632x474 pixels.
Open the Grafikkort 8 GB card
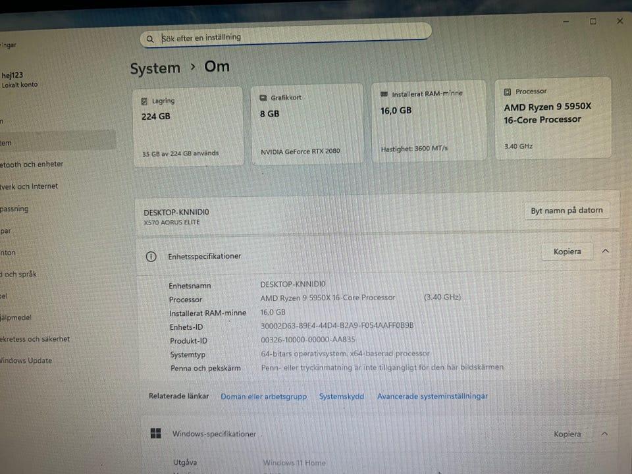click(x=307, y=124)
